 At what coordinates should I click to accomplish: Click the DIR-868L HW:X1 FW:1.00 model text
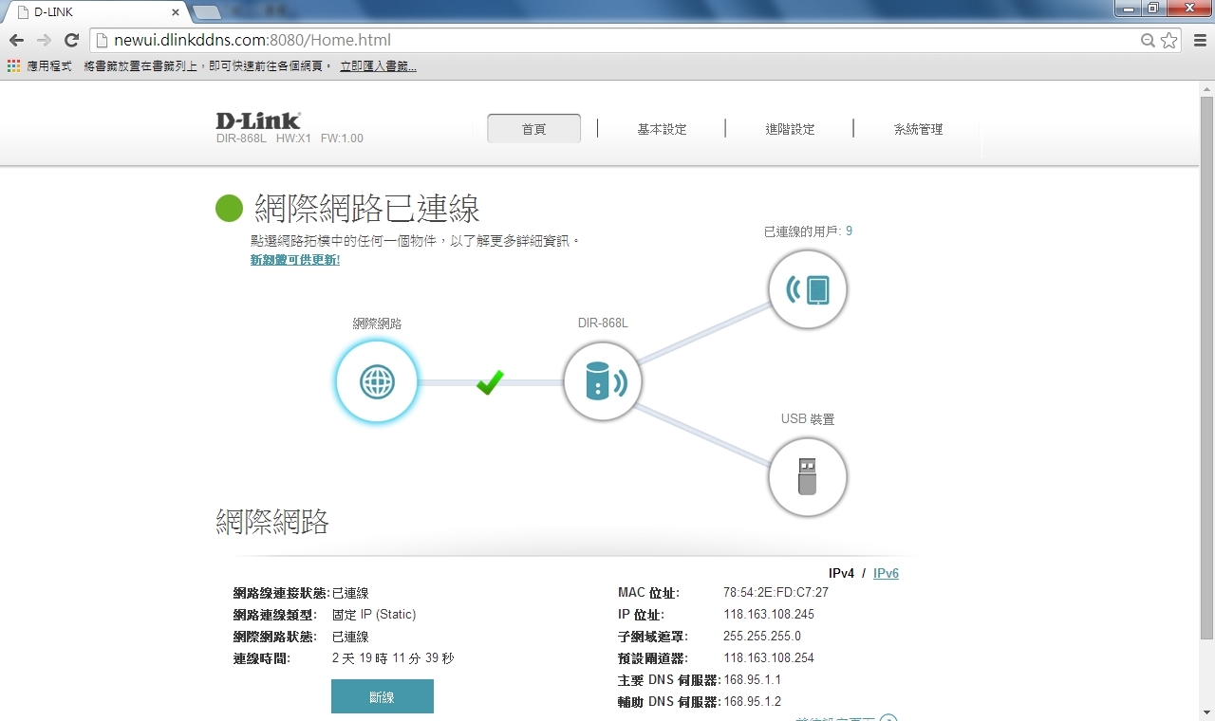[x=290, y=139]
